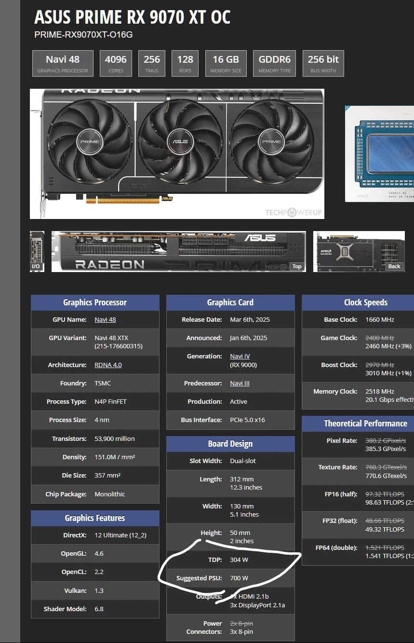Click the TDP value 304 W
This screenshot has height=643, width=414.
(x=239, y=560)
